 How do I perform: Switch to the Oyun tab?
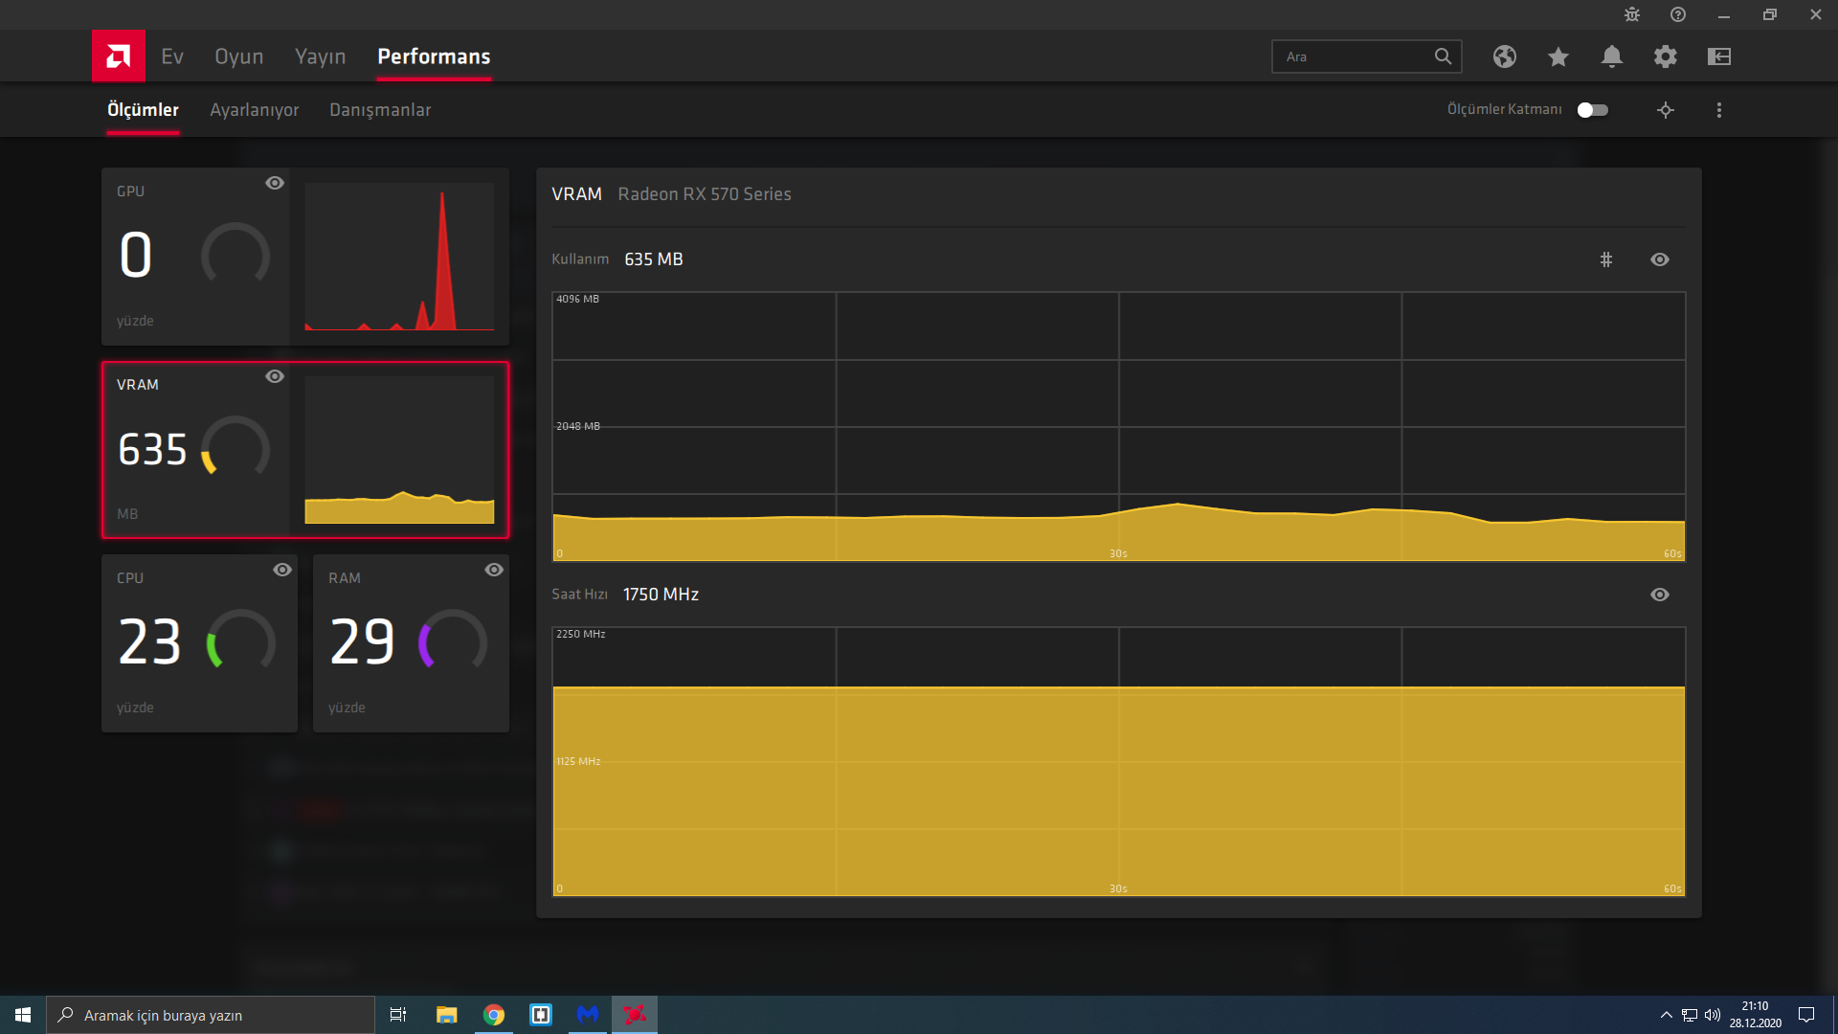238,56
